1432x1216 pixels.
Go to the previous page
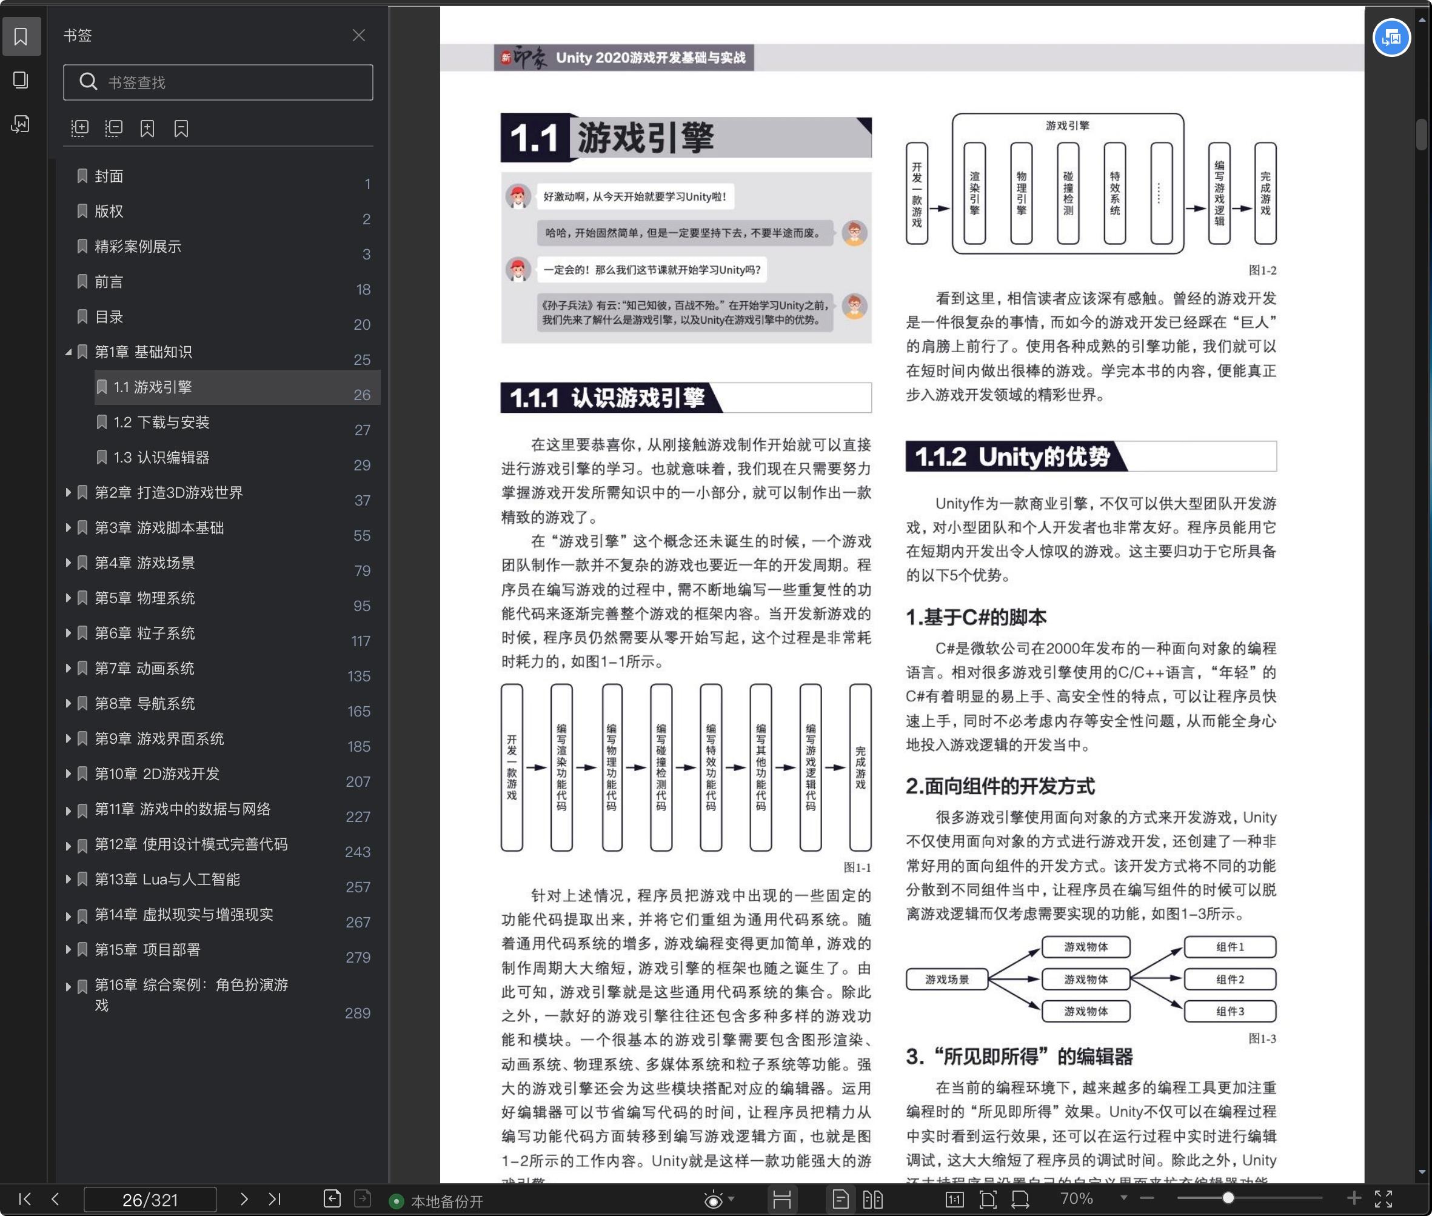tap(56, 1200)
